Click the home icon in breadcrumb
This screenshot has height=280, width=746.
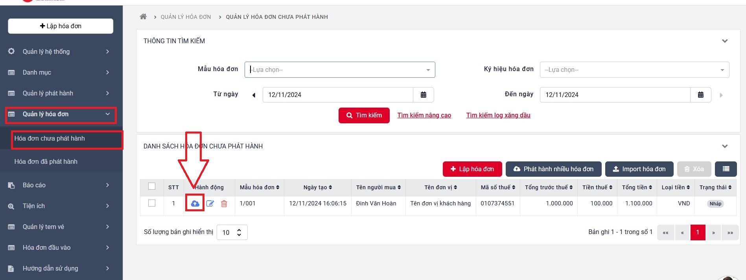143,16
